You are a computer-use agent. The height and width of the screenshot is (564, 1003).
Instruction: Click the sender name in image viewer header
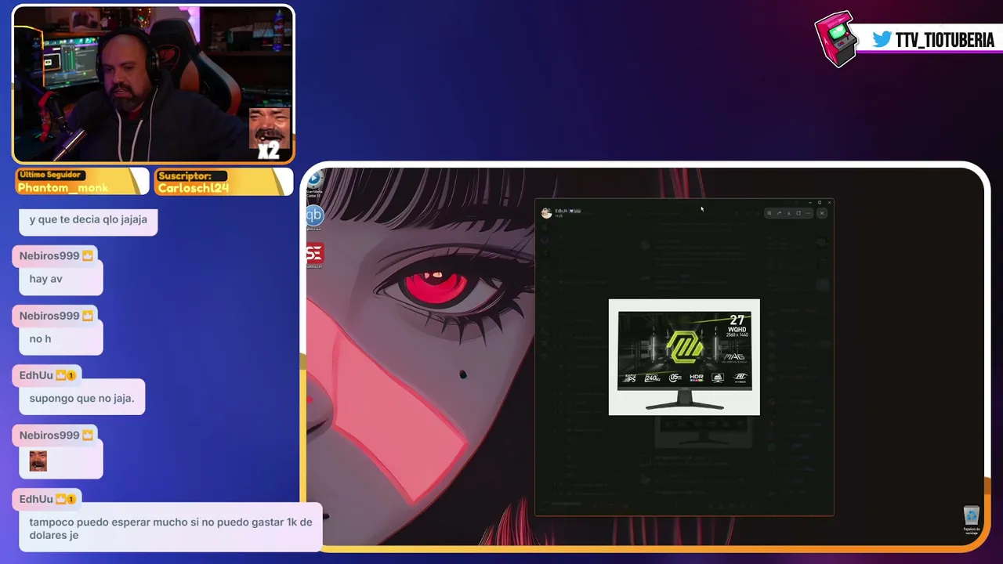(x=561, y=211)
